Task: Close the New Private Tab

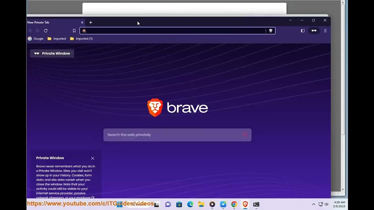Action: tap(82, 22)
